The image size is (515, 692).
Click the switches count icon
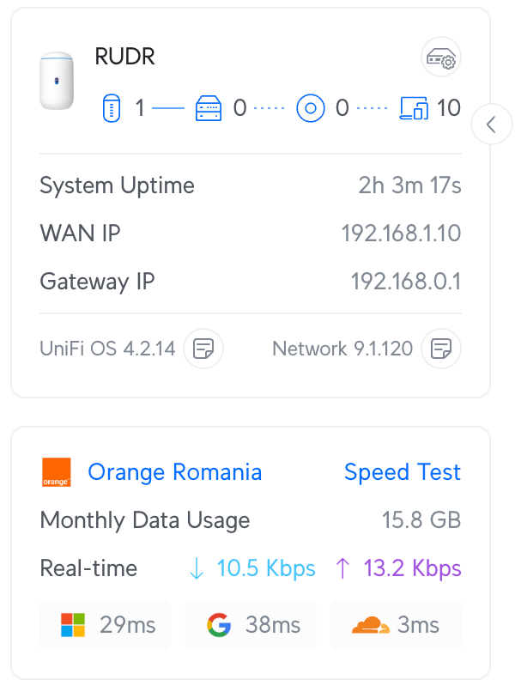coord(209,108)
